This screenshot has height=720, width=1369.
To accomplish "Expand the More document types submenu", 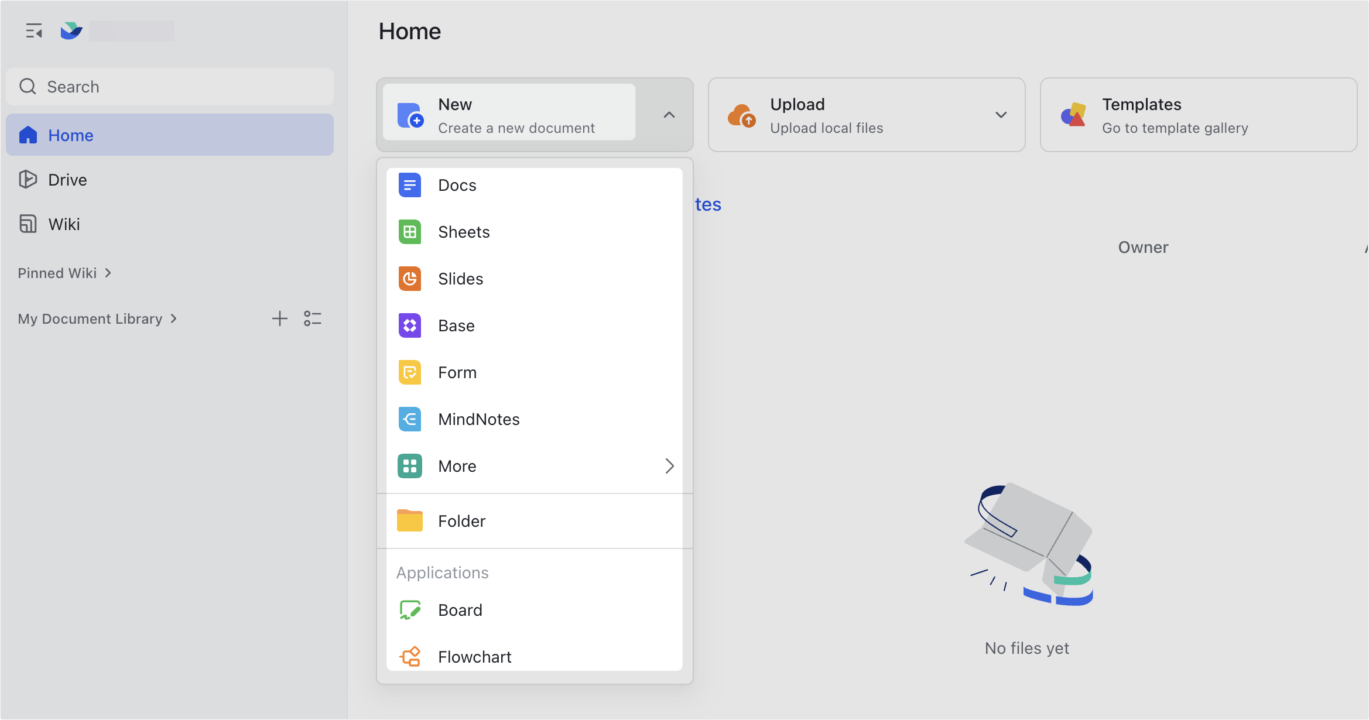I will pyautogui.click(x=669, y=466).
